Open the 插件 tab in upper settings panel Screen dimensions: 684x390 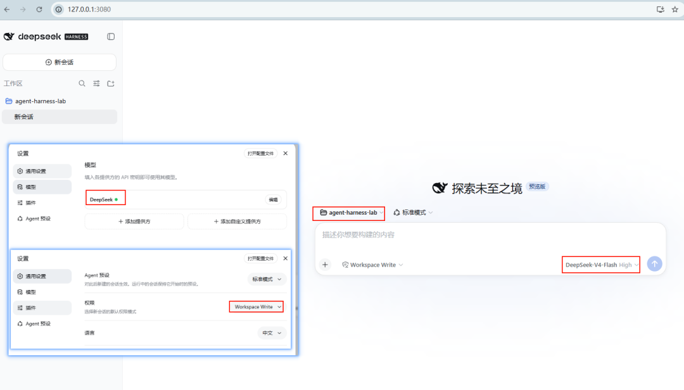(x=42, y=203)
